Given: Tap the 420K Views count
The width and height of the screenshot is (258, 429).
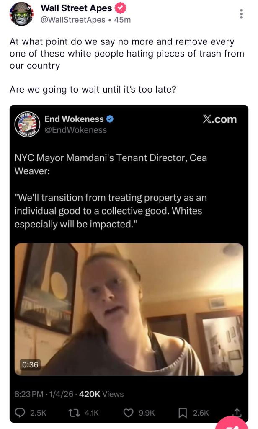Looking at the screenshot, I should pos(101,394).
